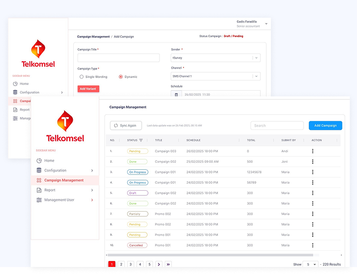The image size is (357, 275).
Task: Open the Show rows-per-page dropdown
Action: click(310, 264)
